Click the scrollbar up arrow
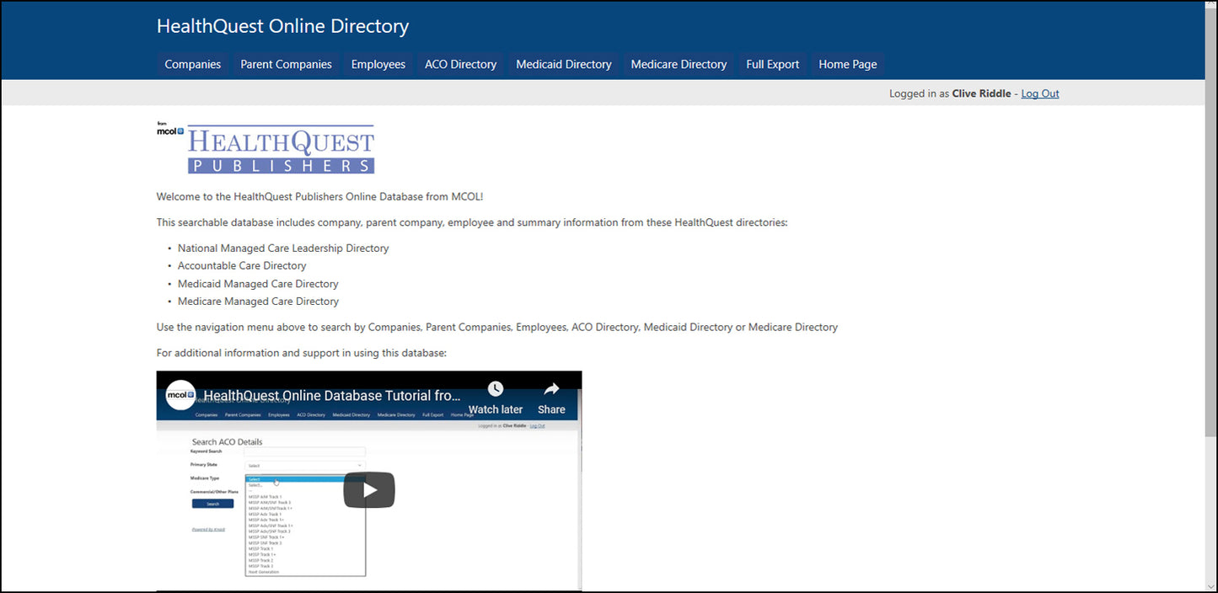The width and height of the screenshot is (1218, 593). coord(1211,7)
